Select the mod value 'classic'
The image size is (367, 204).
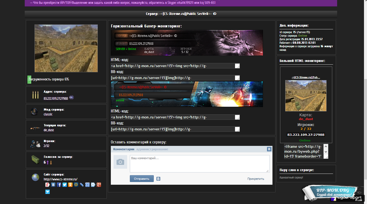coord(48,114)
